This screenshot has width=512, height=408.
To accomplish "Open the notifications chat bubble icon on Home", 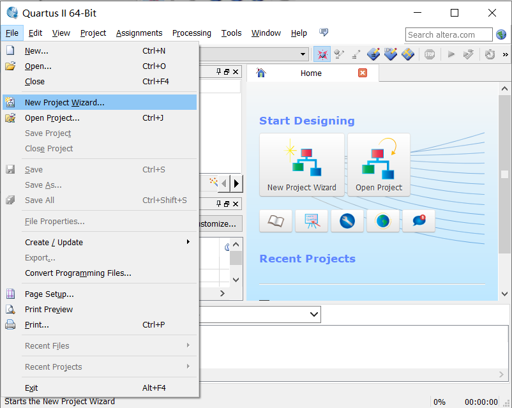I will click(x=419, y=221).
